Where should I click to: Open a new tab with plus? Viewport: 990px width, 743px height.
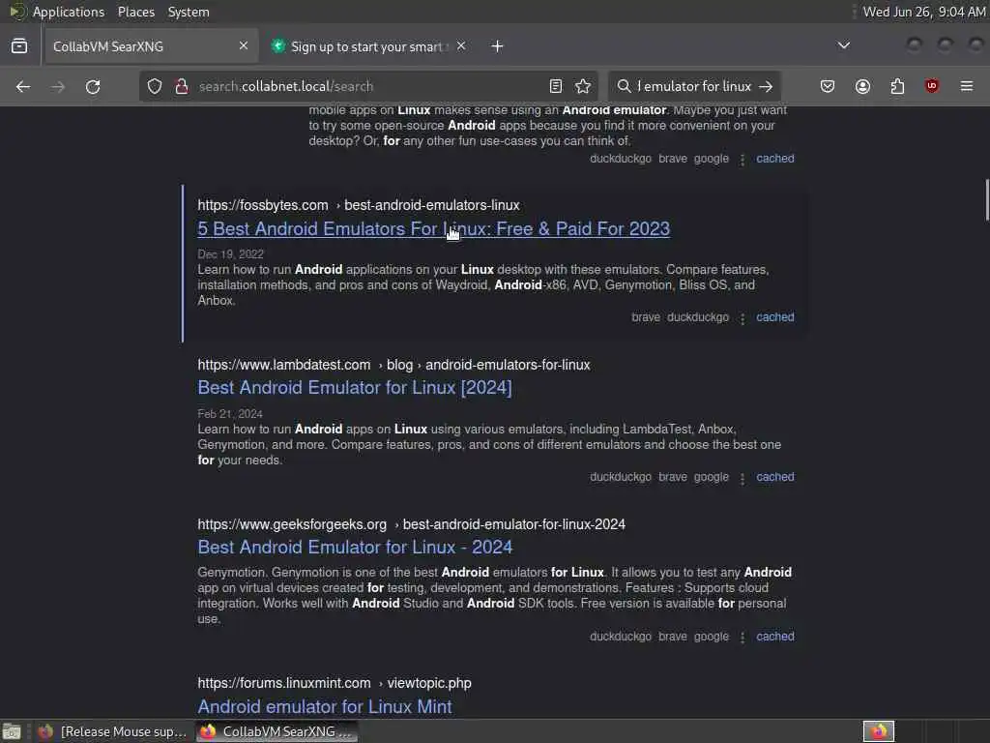click(x=498, y=46)
